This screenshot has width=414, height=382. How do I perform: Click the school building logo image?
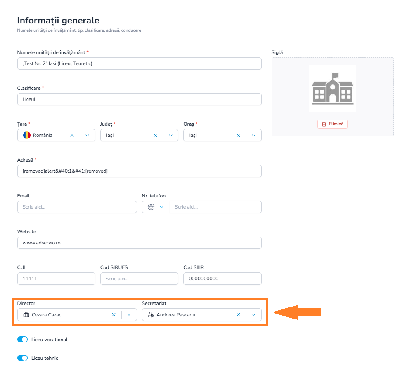coord(332,88)
